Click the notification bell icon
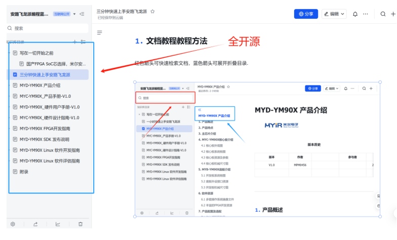This screenshot has height=240, width=397. 355,14
